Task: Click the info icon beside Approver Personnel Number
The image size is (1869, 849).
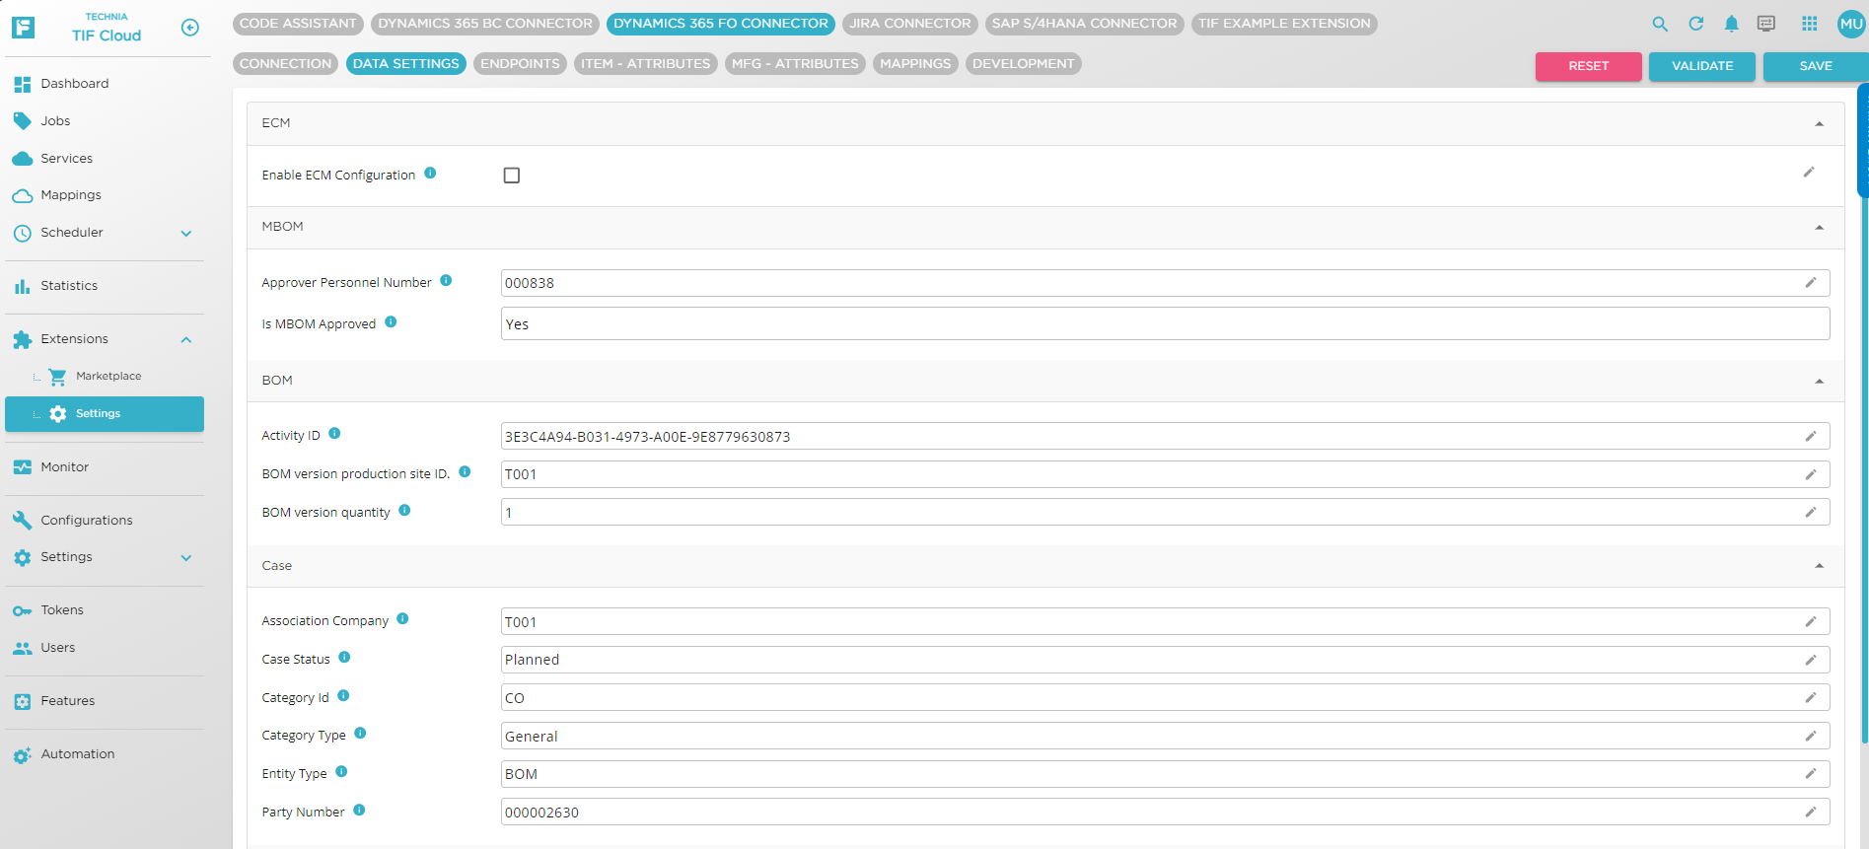Action: point(446,280)
